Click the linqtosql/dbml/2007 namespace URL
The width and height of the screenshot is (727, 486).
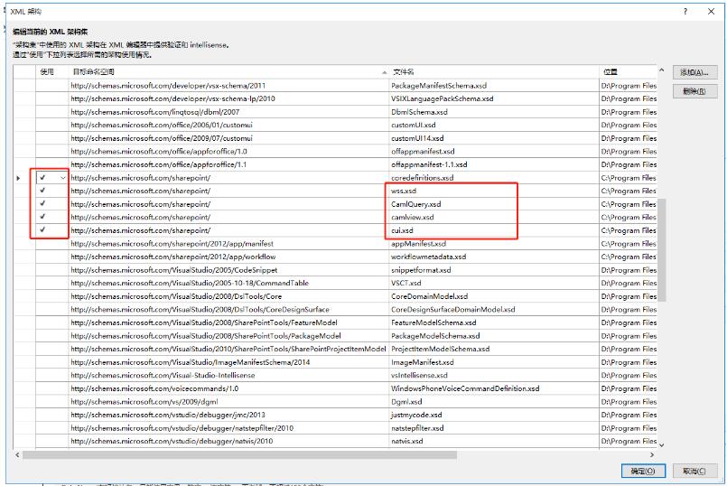coord(155,112)
